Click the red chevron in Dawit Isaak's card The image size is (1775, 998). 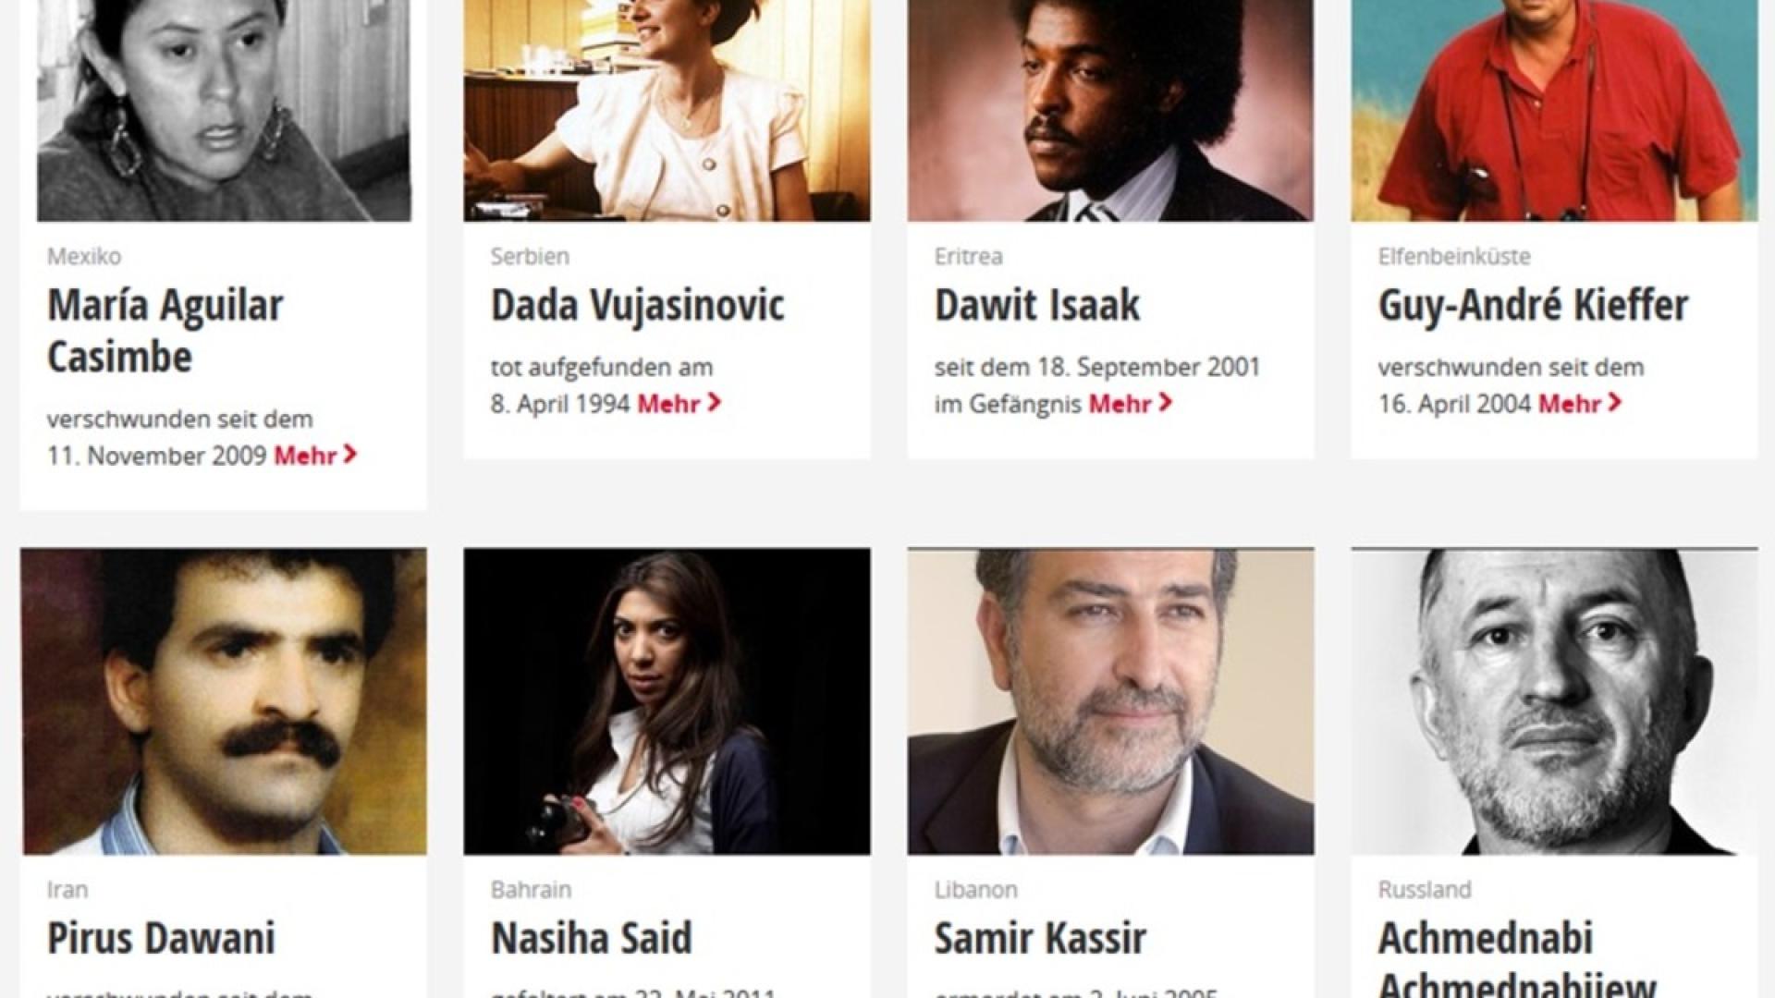[1165, 403]
